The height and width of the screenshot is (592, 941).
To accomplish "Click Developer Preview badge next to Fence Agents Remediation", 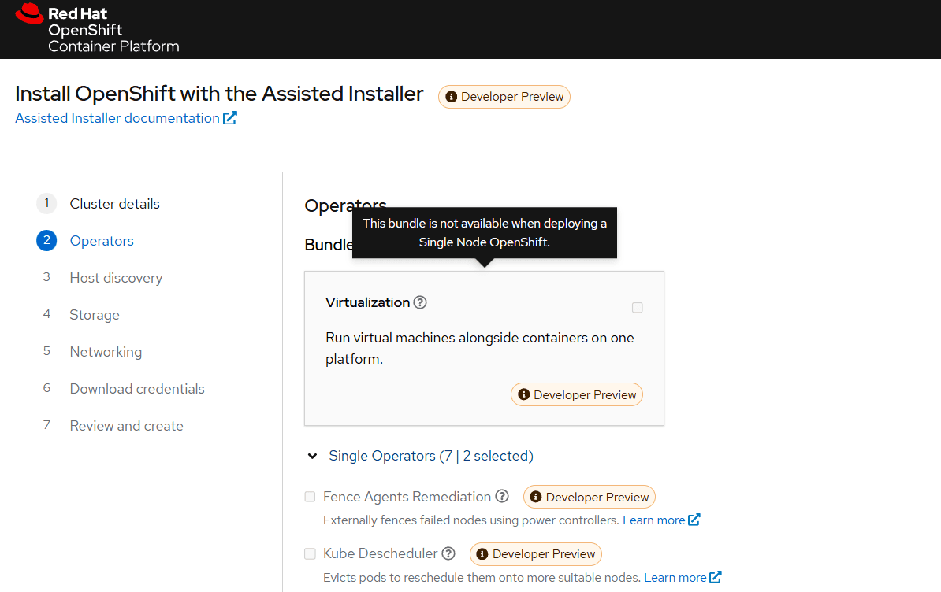I will point(590,497).
